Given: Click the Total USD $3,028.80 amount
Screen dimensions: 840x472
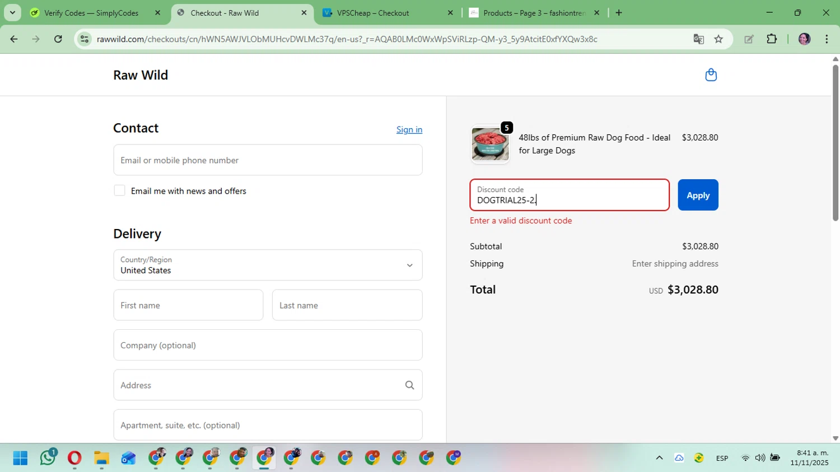Looking at the screenshot, I should pyautogui.click(x=683, y=289).
